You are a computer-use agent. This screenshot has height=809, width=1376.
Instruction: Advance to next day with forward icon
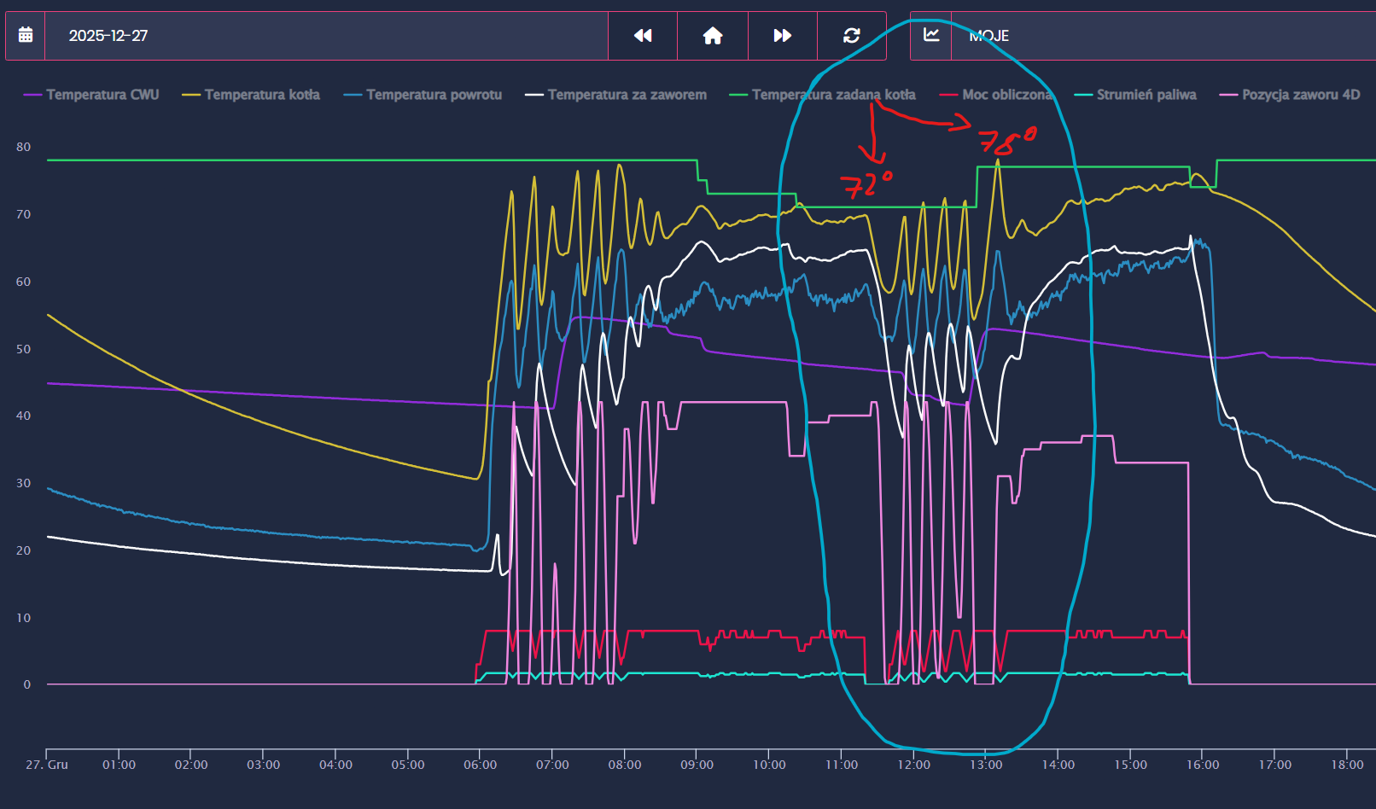pos(782,36)
